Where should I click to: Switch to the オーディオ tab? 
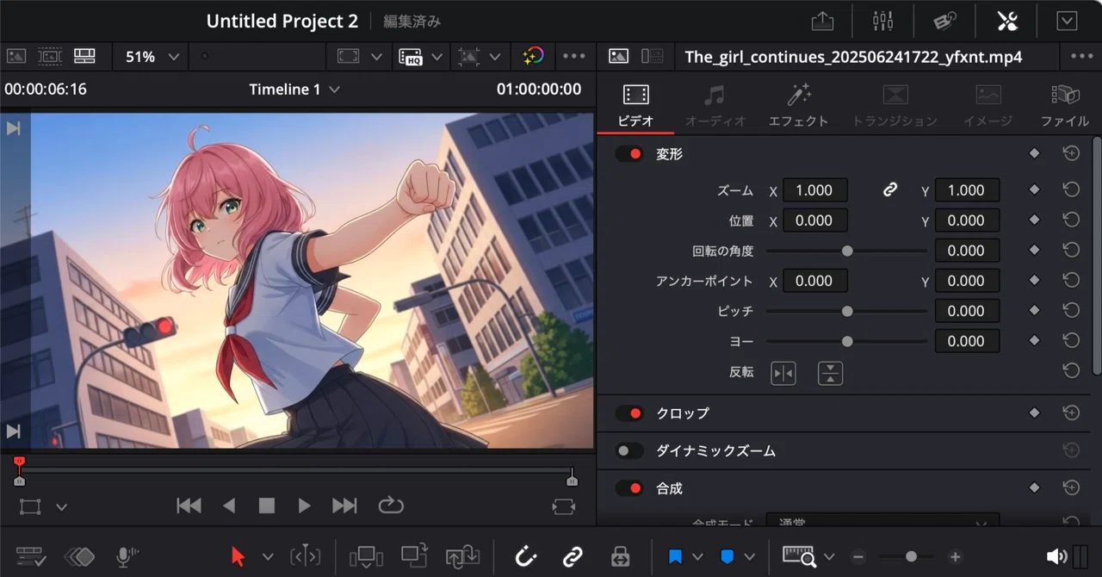point(715,106)
